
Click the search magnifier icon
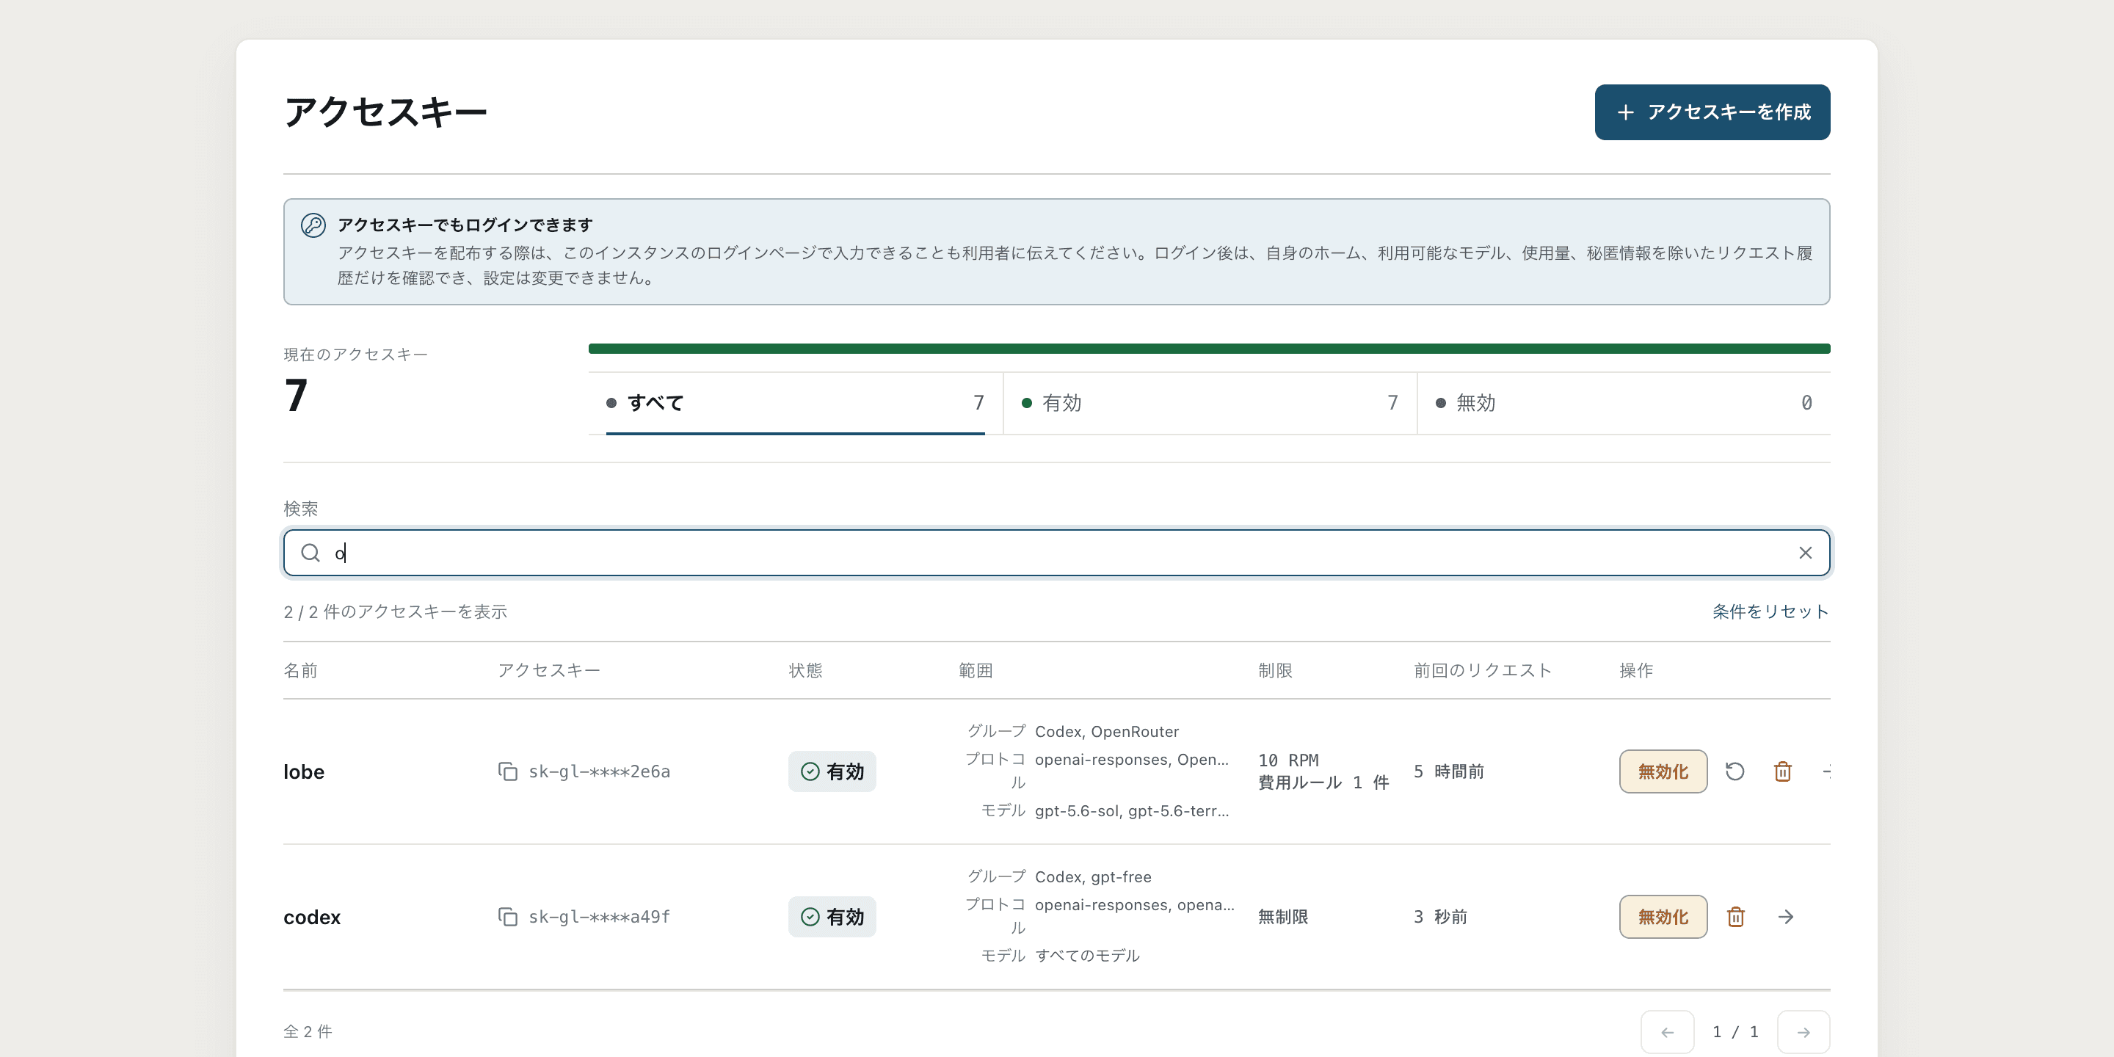310,553
